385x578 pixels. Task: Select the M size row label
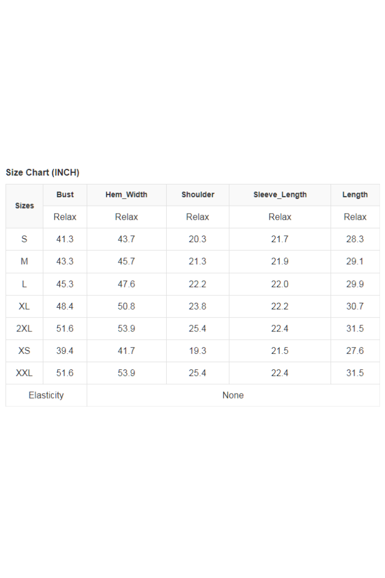[x=24, y=261]
